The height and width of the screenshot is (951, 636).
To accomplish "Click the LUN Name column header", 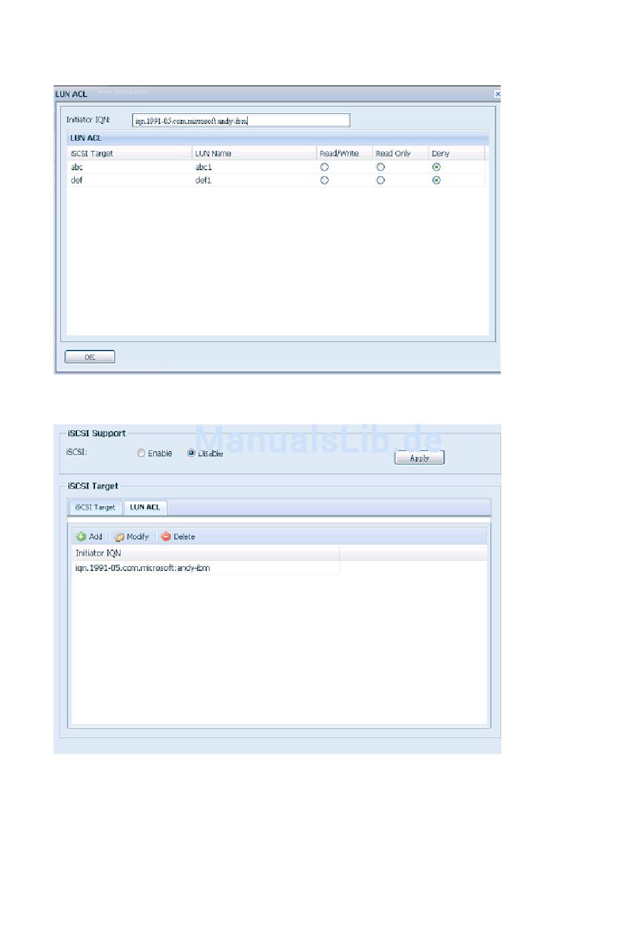I will pyautogui.click(x=254, y=153).
